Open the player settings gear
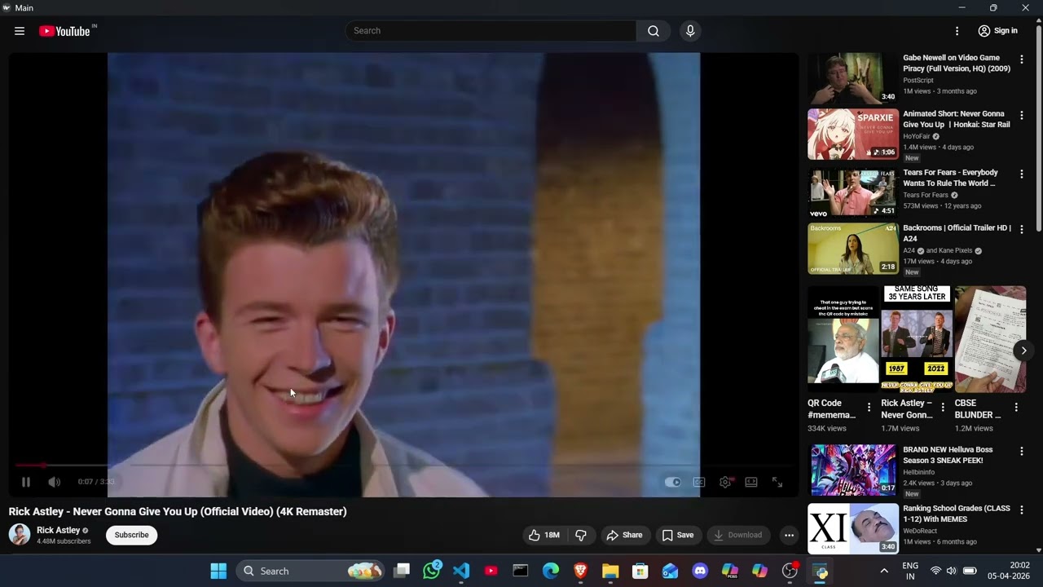Viewport: 1043px width, 587px height. pos(725,482)
